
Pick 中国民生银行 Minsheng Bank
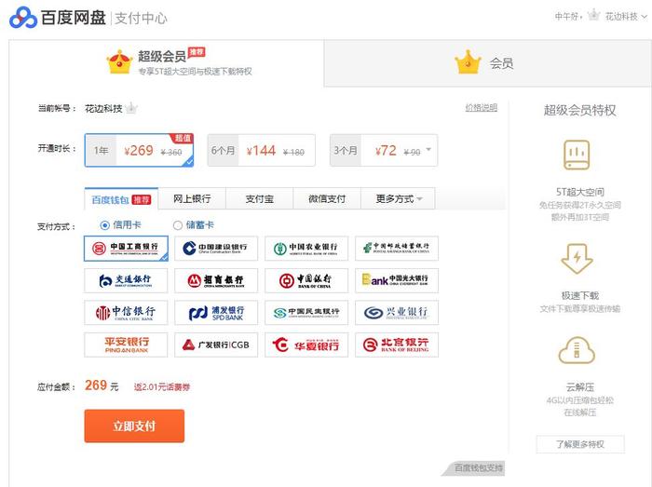click(x=306, y=313)
